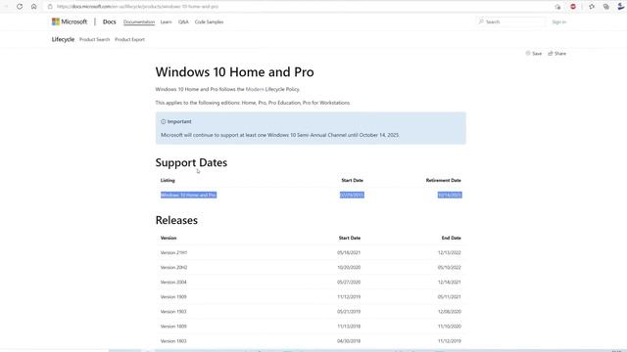Click the Sign in link
Screen dimensions: 627x352
point(559,22)
